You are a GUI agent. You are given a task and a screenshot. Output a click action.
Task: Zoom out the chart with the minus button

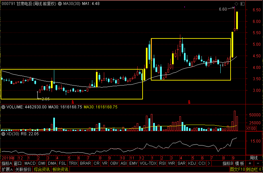(x=258, y=163)
